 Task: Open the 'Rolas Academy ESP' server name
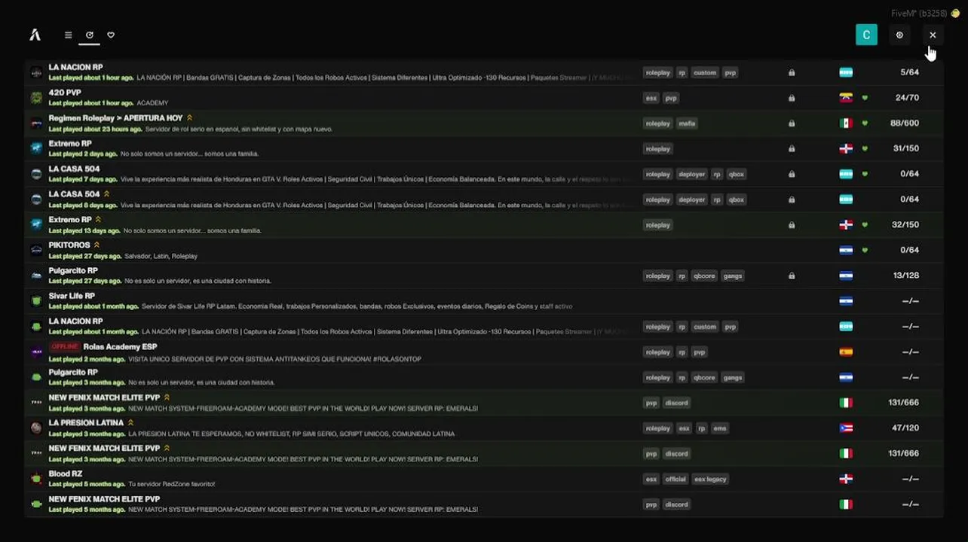(121, 347)
